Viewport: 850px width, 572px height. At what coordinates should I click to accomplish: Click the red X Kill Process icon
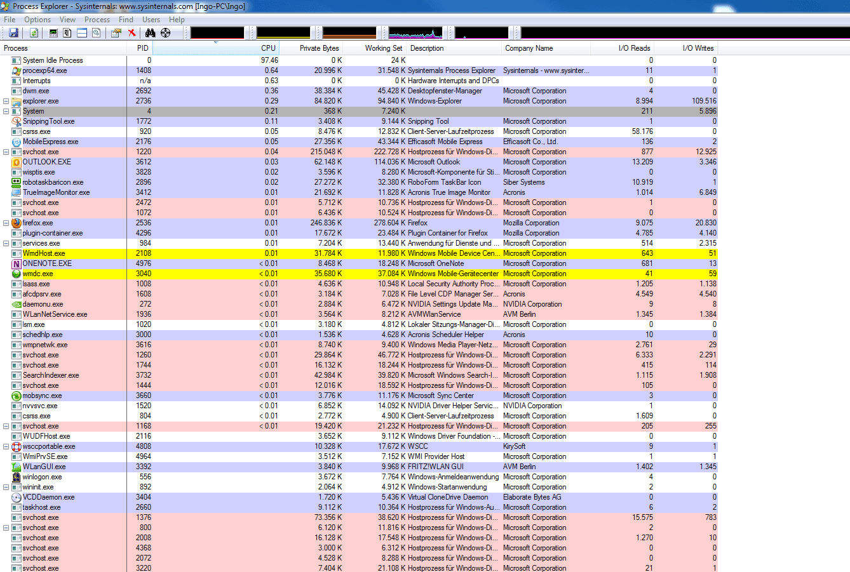(132, 33)
